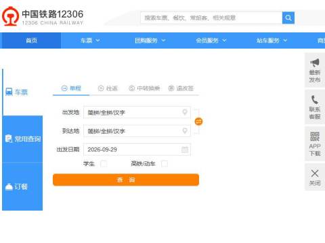Close the floating sidebar with 关闭
Image resolution: width=325 pixels, height=243 pixels.
pyautogui.click(x=315, y=178)
